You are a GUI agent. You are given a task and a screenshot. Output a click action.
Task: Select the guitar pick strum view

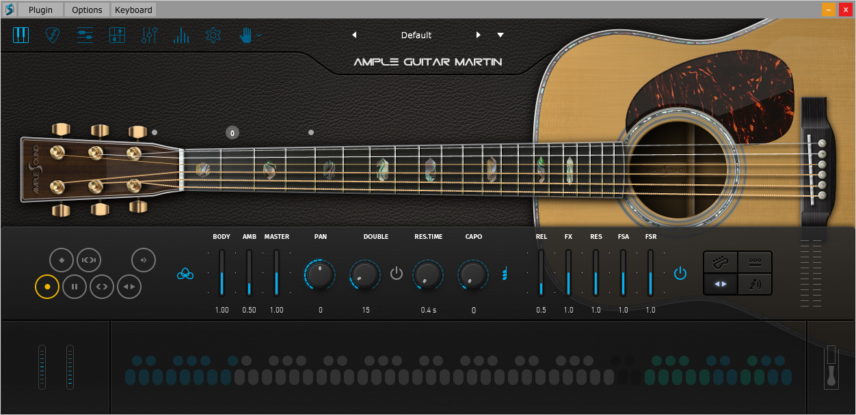click(53, 35)
